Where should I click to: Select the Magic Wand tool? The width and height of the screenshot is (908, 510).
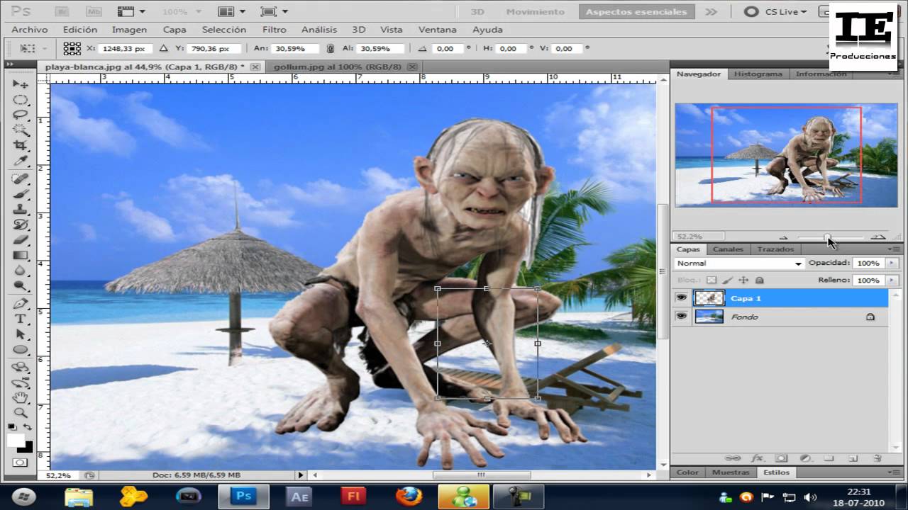pyautogui.click(x=21, y=130)
